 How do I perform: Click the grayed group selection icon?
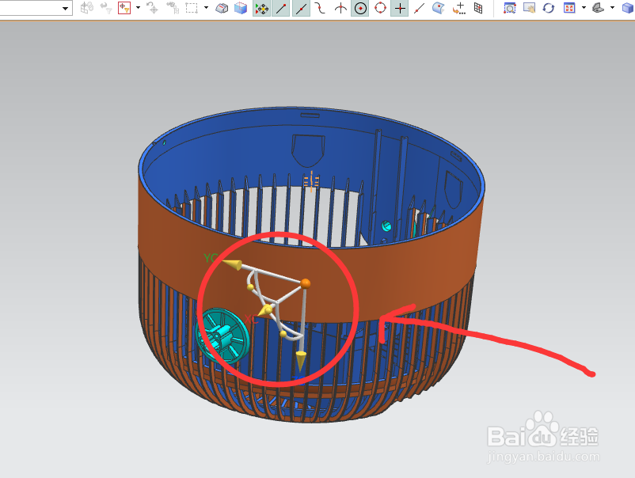pos(86,8)
